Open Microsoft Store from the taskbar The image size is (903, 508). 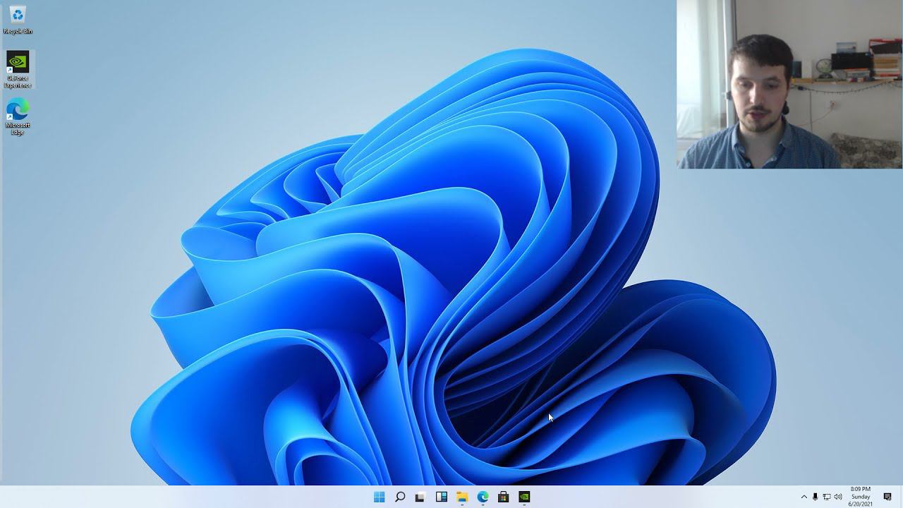click(x=503, y=497)
